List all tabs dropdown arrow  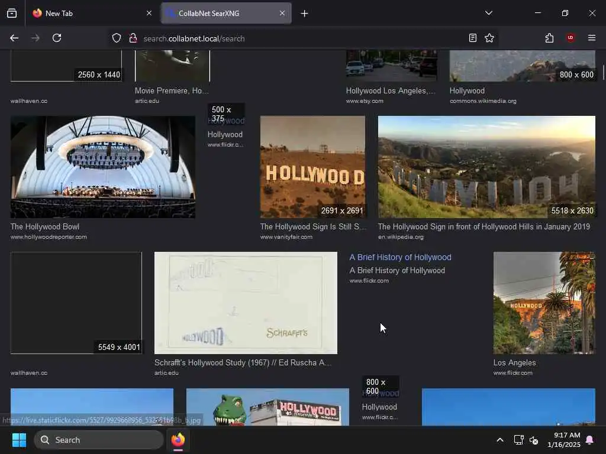click(488, 13)
